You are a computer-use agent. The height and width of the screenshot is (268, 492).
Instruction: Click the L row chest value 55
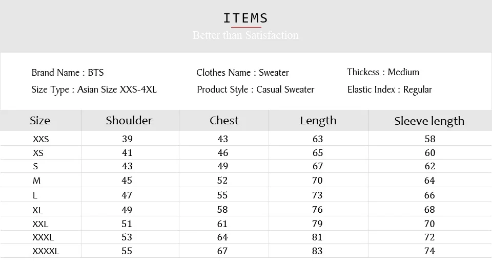point(222,195)
